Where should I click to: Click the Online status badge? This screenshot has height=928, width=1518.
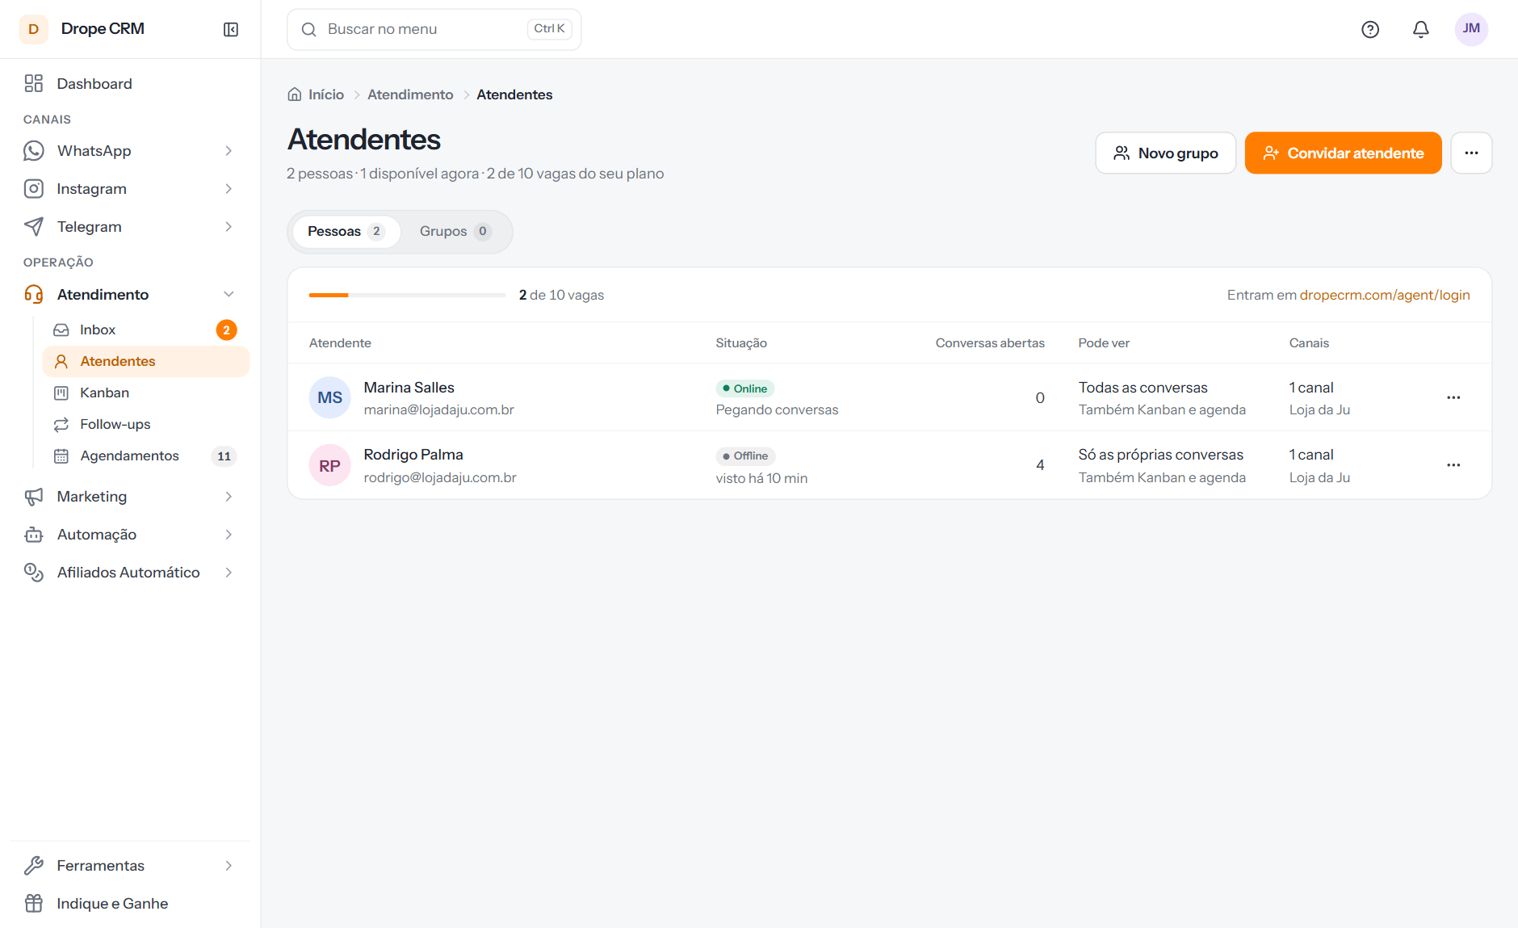tap(744, 388)
